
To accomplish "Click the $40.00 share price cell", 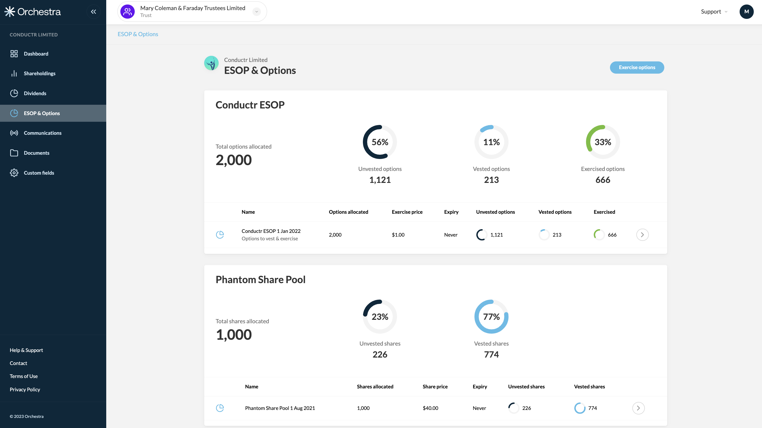I will (431, 408).
